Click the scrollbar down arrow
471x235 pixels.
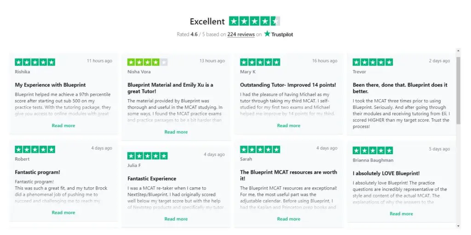pyautogui.click(x=458, y=226)
